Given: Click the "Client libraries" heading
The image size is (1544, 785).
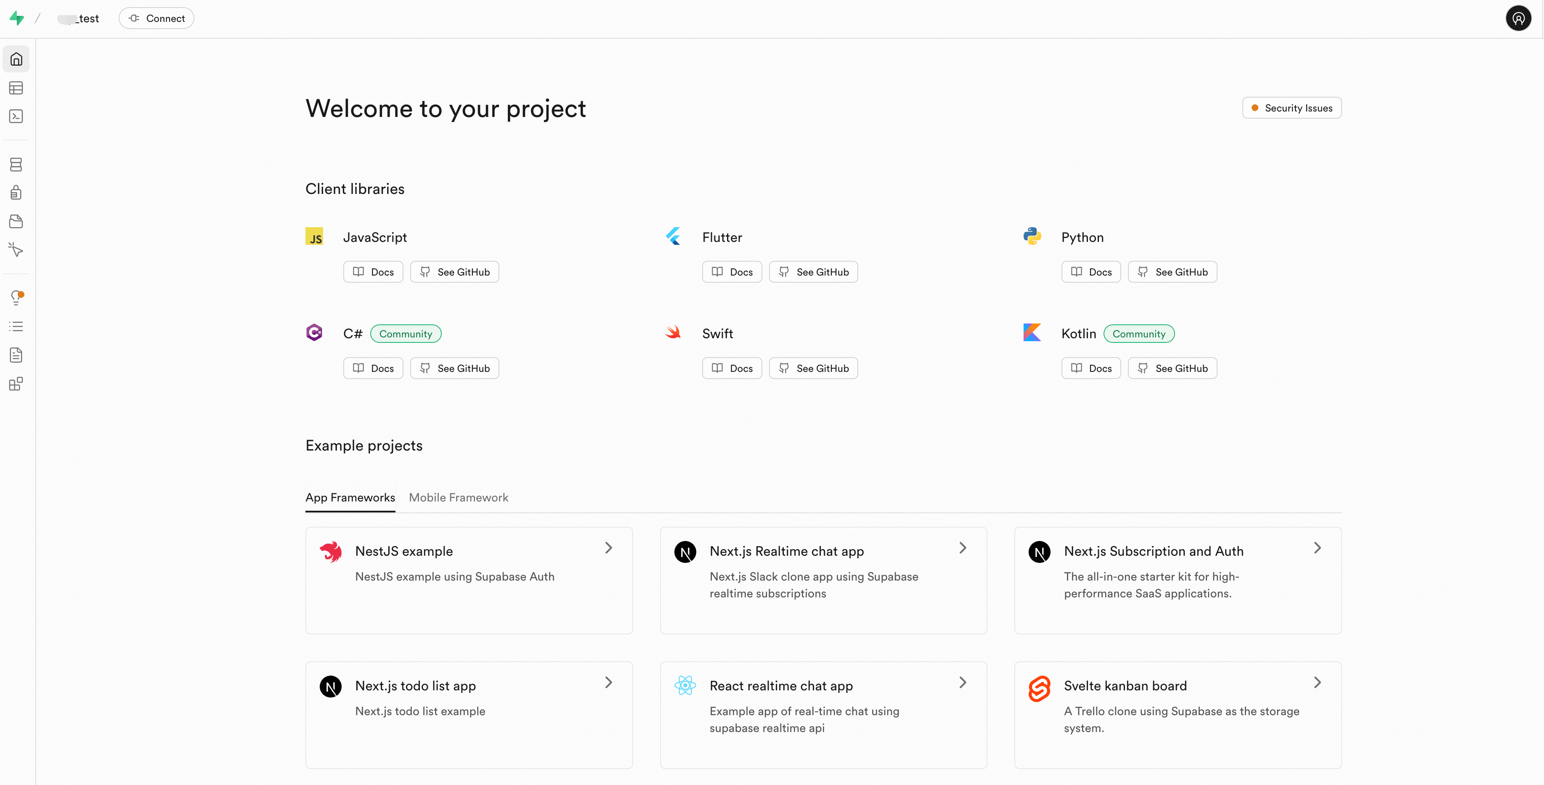Looking at the screenshot, I should coord(355,189).
